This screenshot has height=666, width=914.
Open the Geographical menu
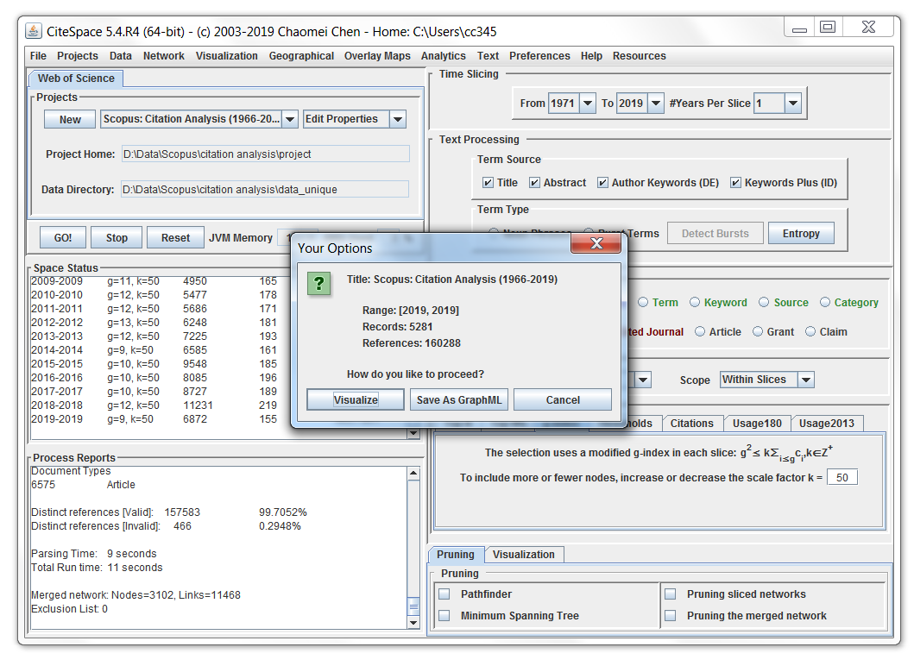(301, 56)
